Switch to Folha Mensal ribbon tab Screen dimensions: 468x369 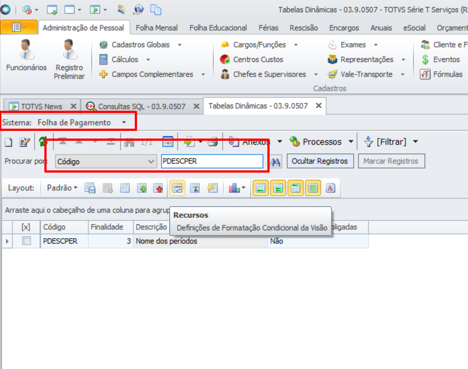tap(157, 28)
